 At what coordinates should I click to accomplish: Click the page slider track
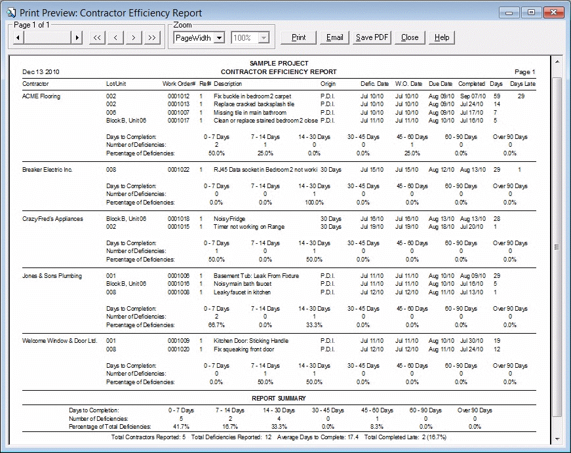pos(47,37)
